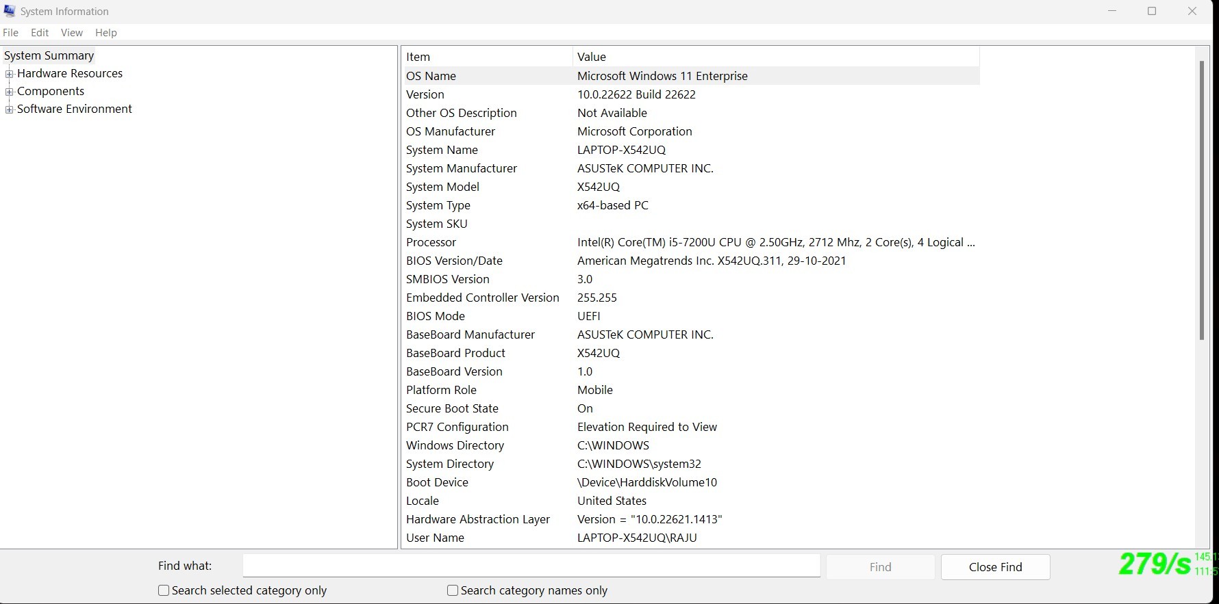Expand the Software Environment tree node
This screenshot has height=604, width=1219.
tap(10, 109)
